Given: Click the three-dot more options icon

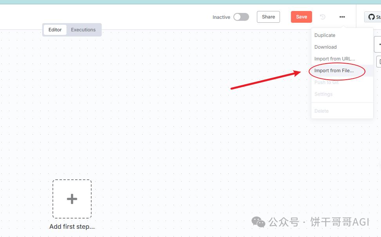Looking at the screenshot, I should 342,17.
